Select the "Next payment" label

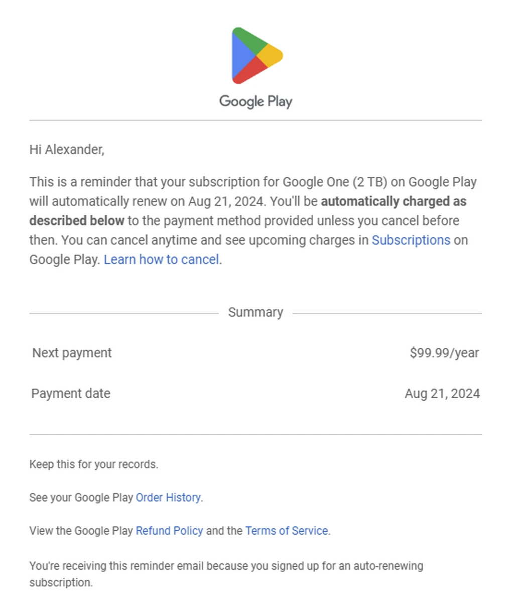click(x=72, y=353)
